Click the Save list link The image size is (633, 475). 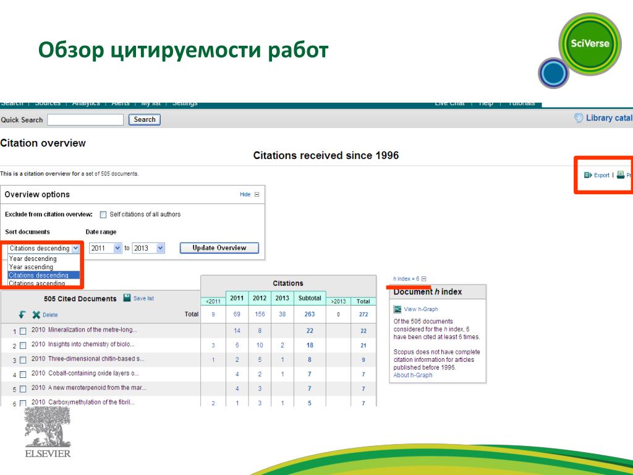coord(143,298)
